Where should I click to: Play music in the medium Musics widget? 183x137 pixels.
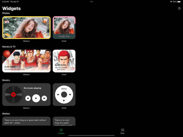pyautogui.click(x=36, y=98)
